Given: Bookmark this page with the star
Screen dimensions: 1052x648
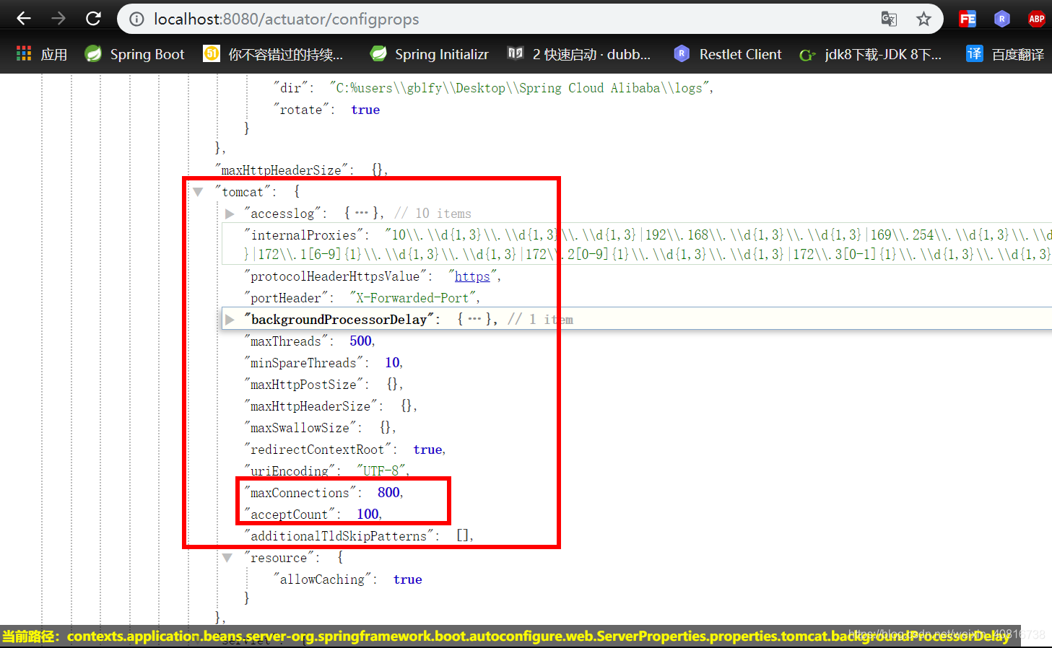Looking at the screenshot, I should point(923,19).
